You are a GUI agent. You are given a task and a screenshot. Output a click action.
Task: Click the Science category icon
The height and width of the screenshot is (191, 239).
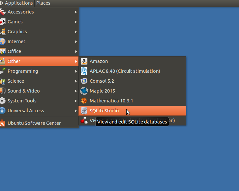click(x=3, y=81)
